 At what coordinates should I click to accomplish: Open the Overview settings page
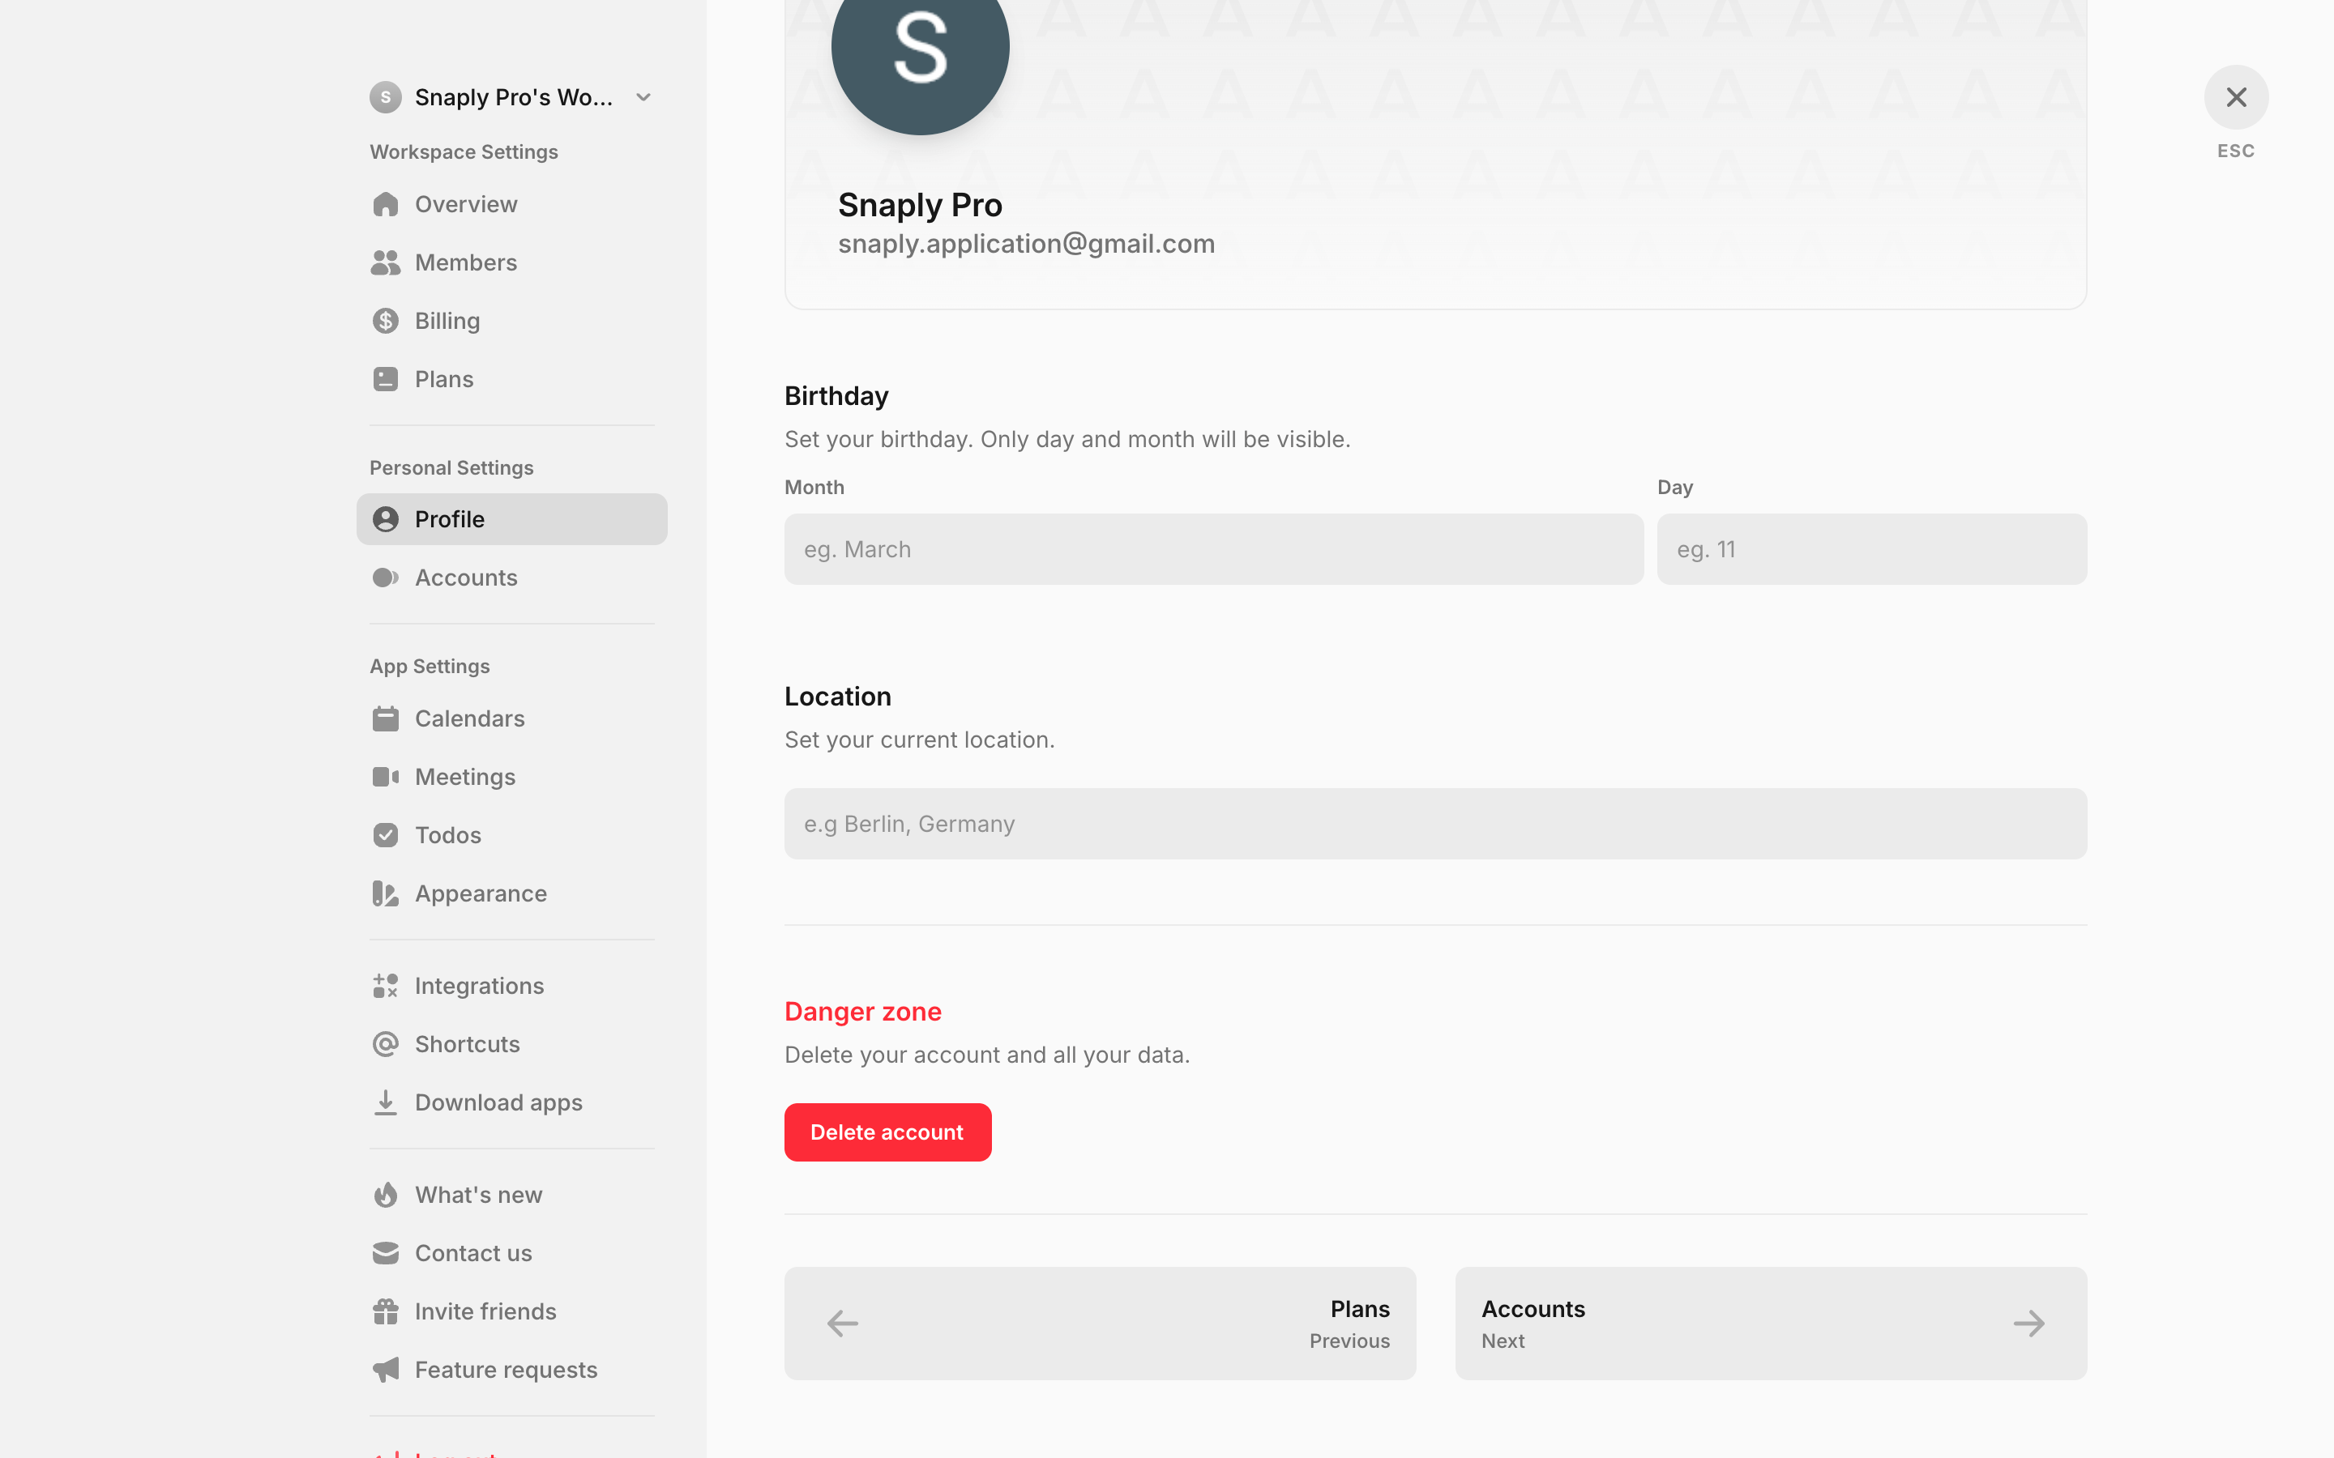[x=511, y=204]
